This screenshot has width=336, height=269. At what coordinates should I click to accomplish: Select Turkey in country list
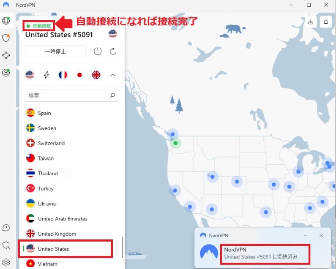pos(72,188)
